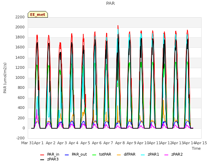Screen dimensions: 222x166
Task: Select the zPAR3 legend label
Action: click(53, 159)
